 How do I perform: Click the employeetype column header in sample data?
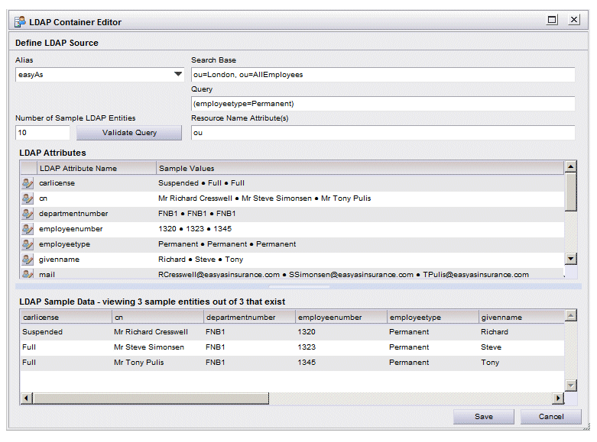click(x=433, y=318)
